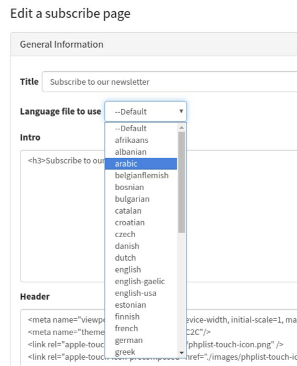The height and width of the screenshot is (366, 297).
Task: Click the Edit a subscribe page heading
Action: [70, 14]
